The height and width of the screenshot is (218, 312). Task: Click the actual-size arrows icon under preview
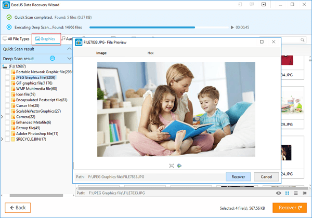pos(179,166)
